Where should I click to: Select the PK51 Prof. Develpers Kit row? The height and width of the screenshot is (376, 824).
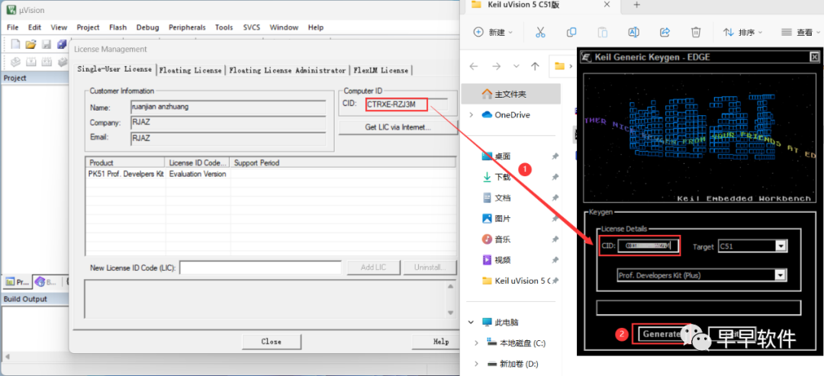(270, 174)
